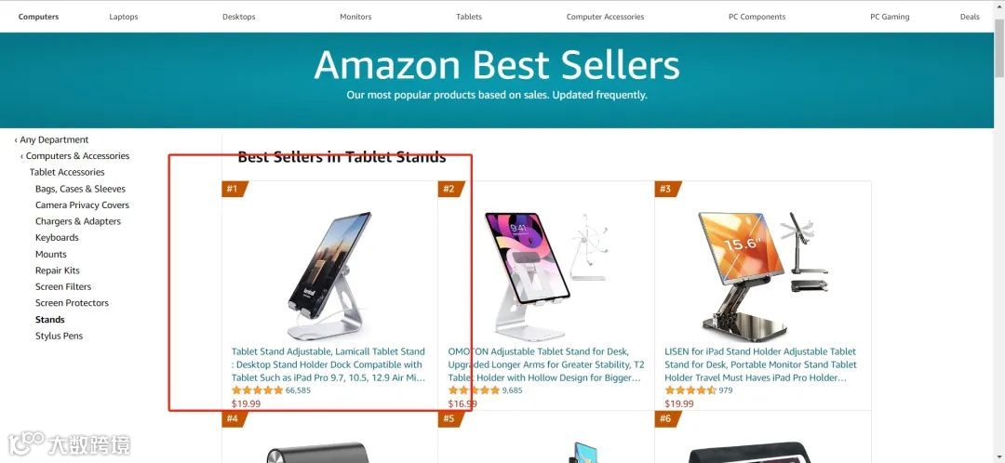Open the OMOTON tablet stand product image
Image resolution: width=1005 pixels, height=463 pixels.
pyautogui.click(x=546, y=275)
